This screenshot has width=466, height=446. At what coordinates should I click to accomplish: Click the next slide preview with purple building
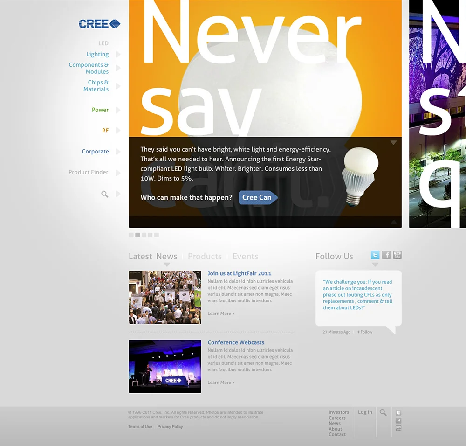click(438, 114)
